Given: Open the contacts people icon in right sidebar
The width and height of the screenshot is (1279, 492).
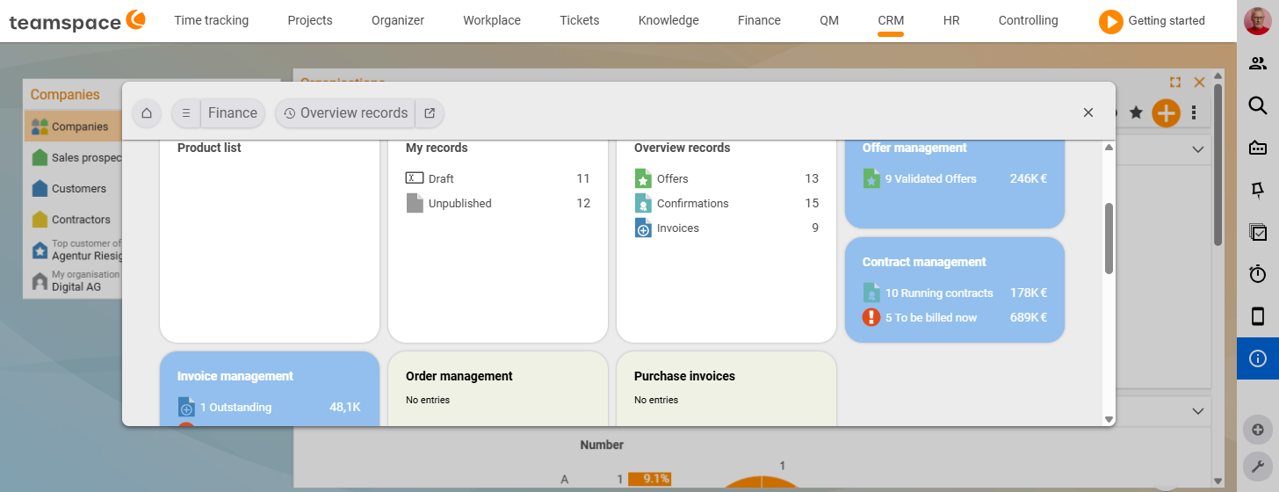Looking at the screenshot, I should 1258,63.
